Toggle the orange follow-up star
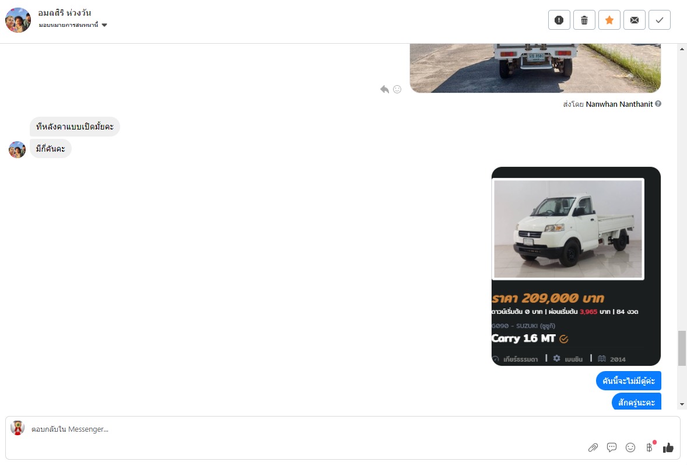The image size is (687, 465). click(609, 20)
